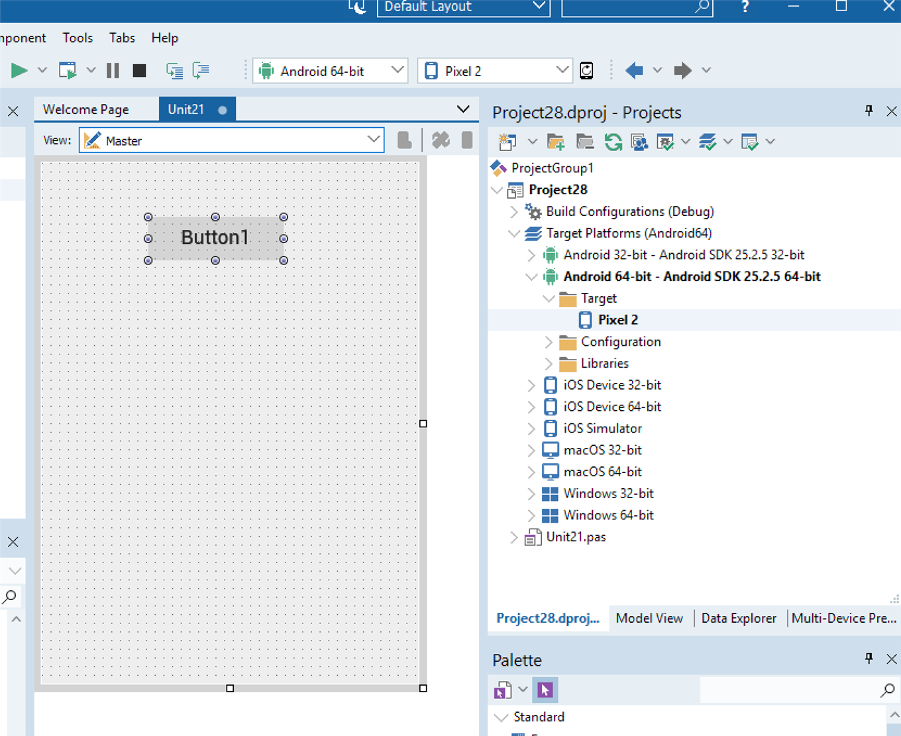The image size is (901, 736).
Task: Pin the Projects panel
Action: coord(869,111)
